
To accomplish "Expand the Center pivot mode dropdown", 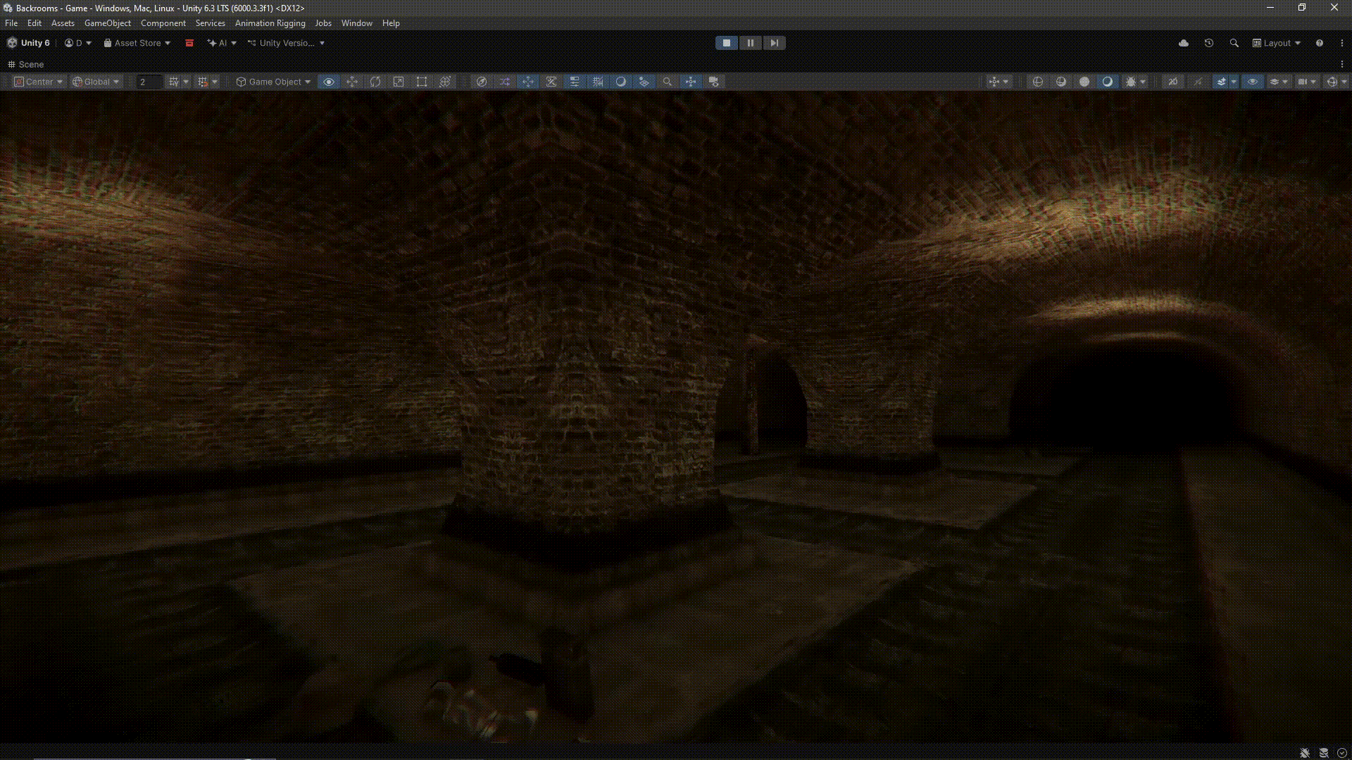I will point(39,82).
